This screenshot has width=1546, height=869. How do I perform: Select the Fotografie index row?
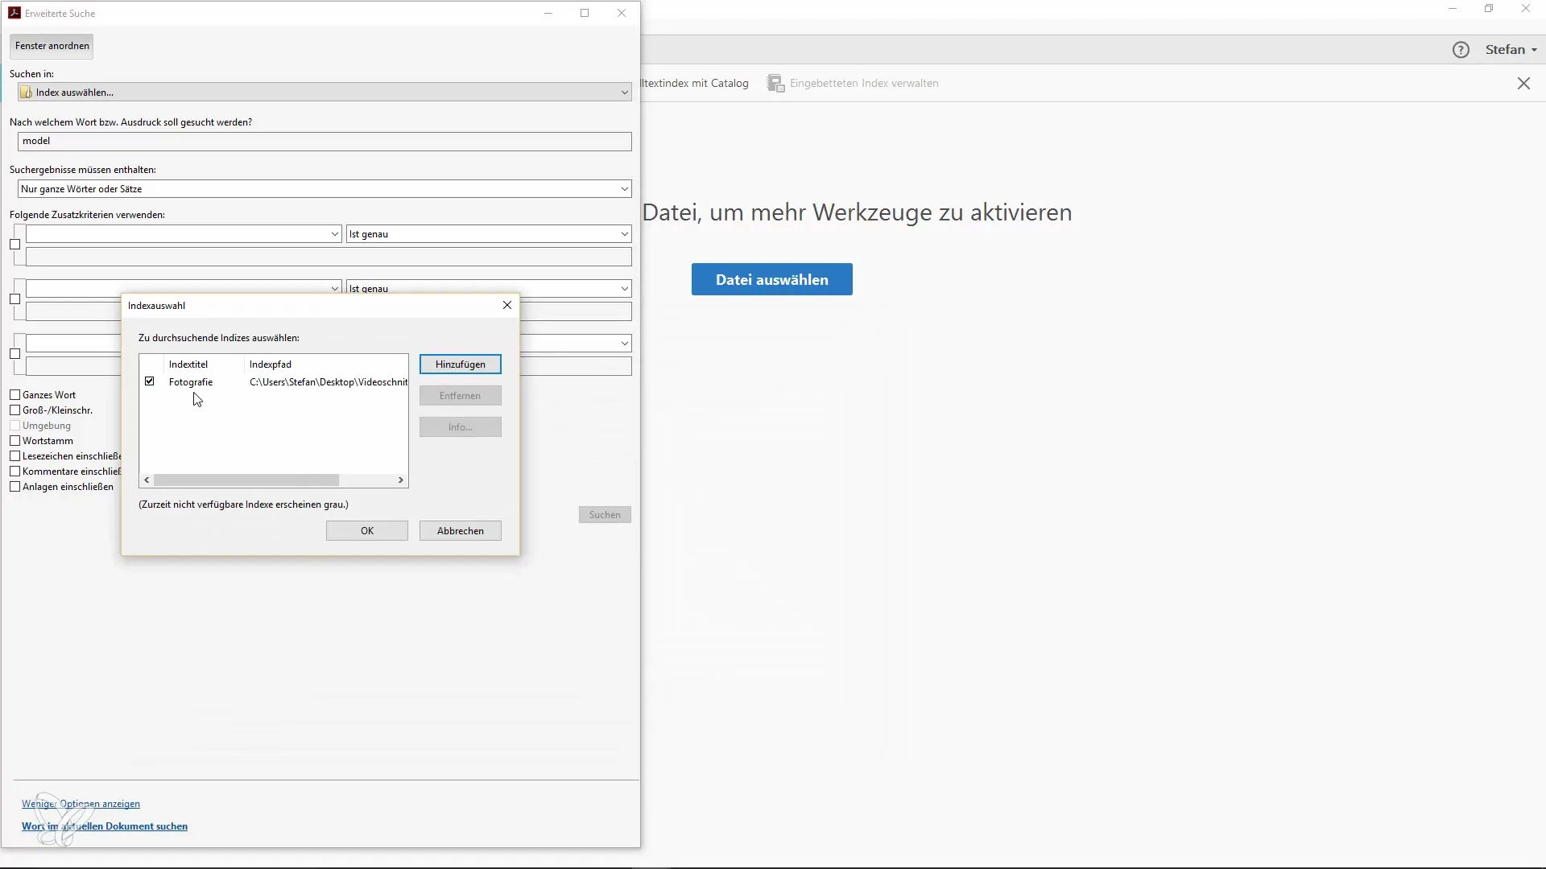pos(274,382)
